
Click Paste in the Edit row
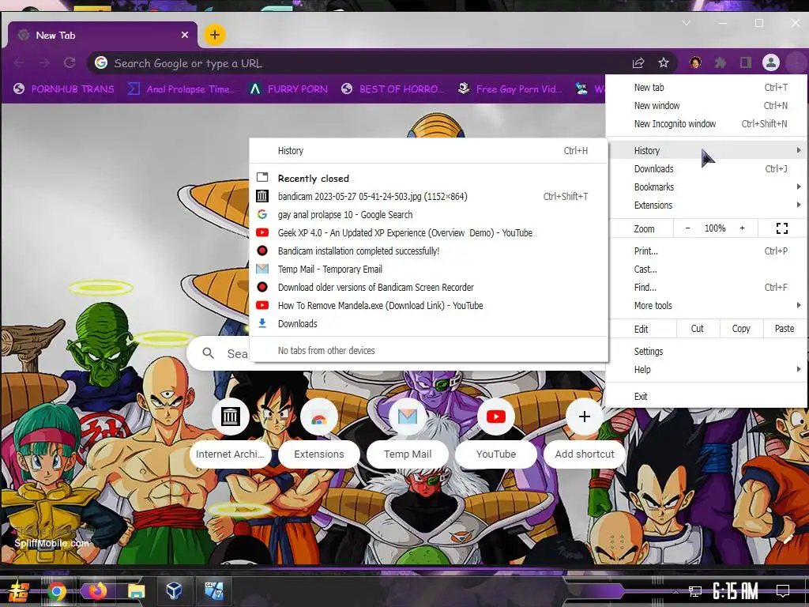click(785, 328)
